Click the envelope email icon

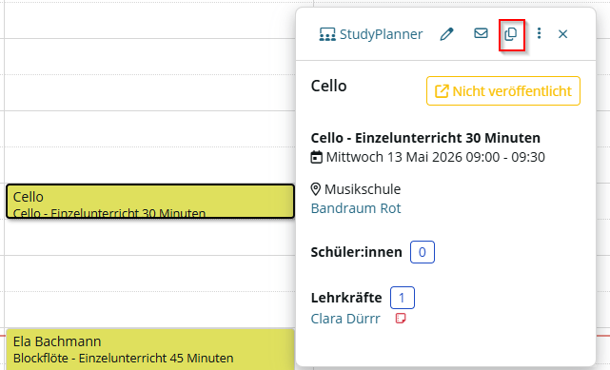pos(481,33)
